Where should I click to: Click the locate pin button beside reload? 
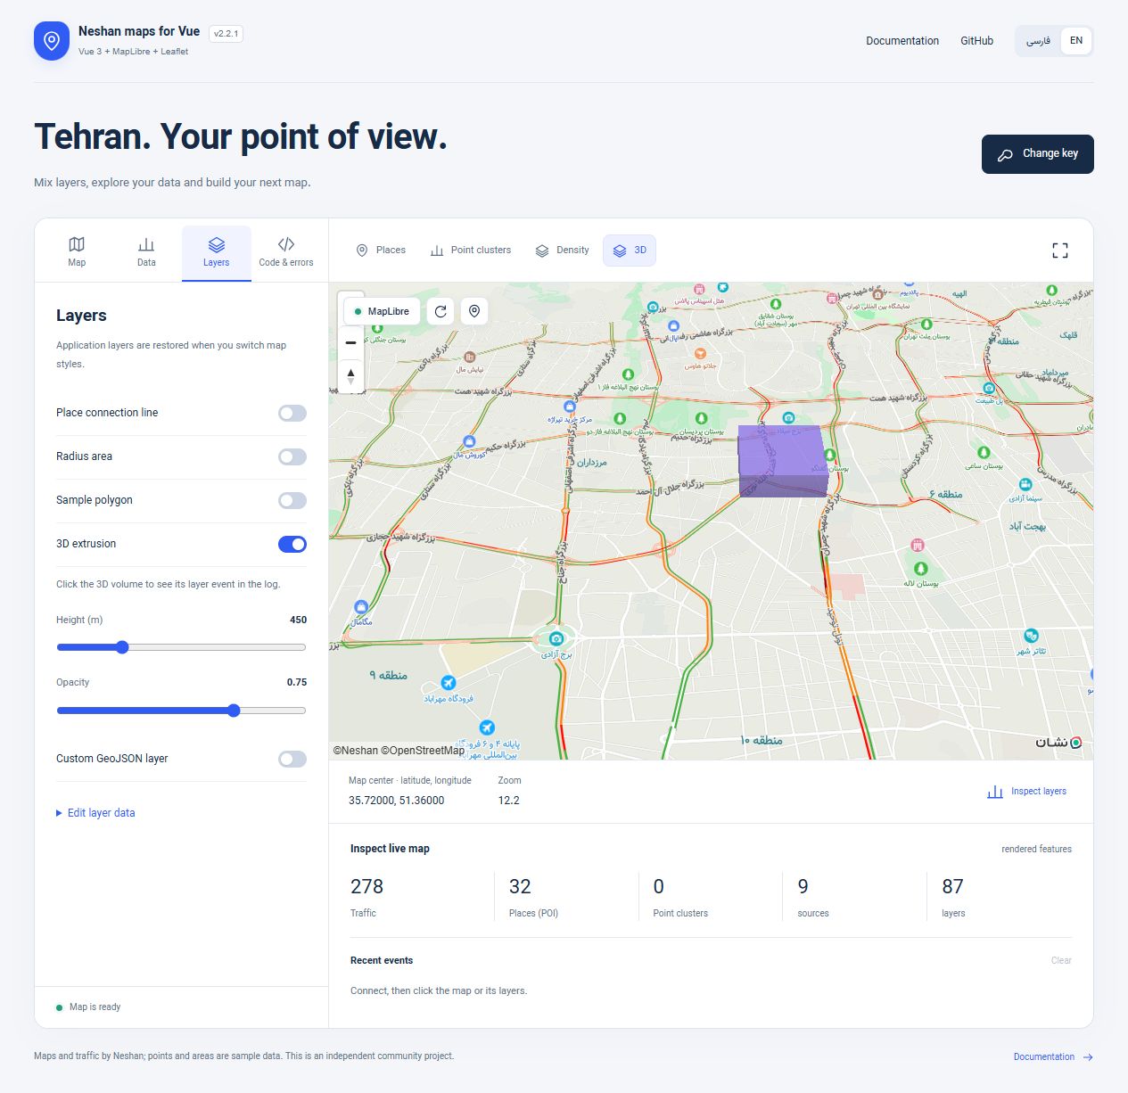[474, 311]
